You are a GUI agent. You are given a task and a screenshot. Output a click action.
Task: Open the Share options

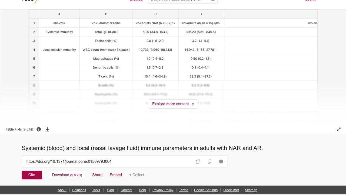coord(97,175)
